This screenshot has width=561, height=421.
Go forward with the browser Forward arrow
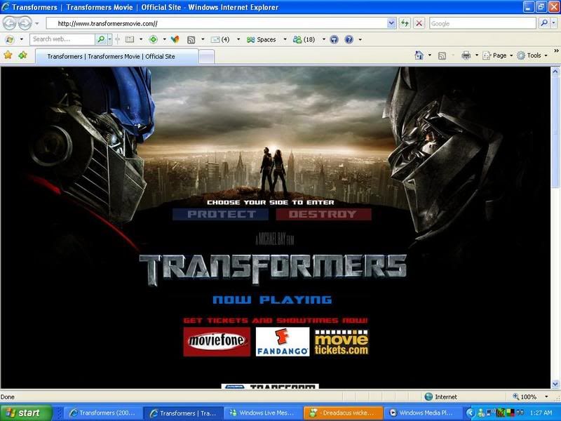coord(25,24)
